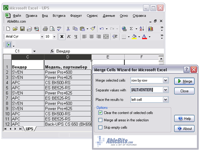The width and height of the screenshot is (200, 151).
Task: Expand the Borders dropdown arrow
Action: [x=129, y=37]
